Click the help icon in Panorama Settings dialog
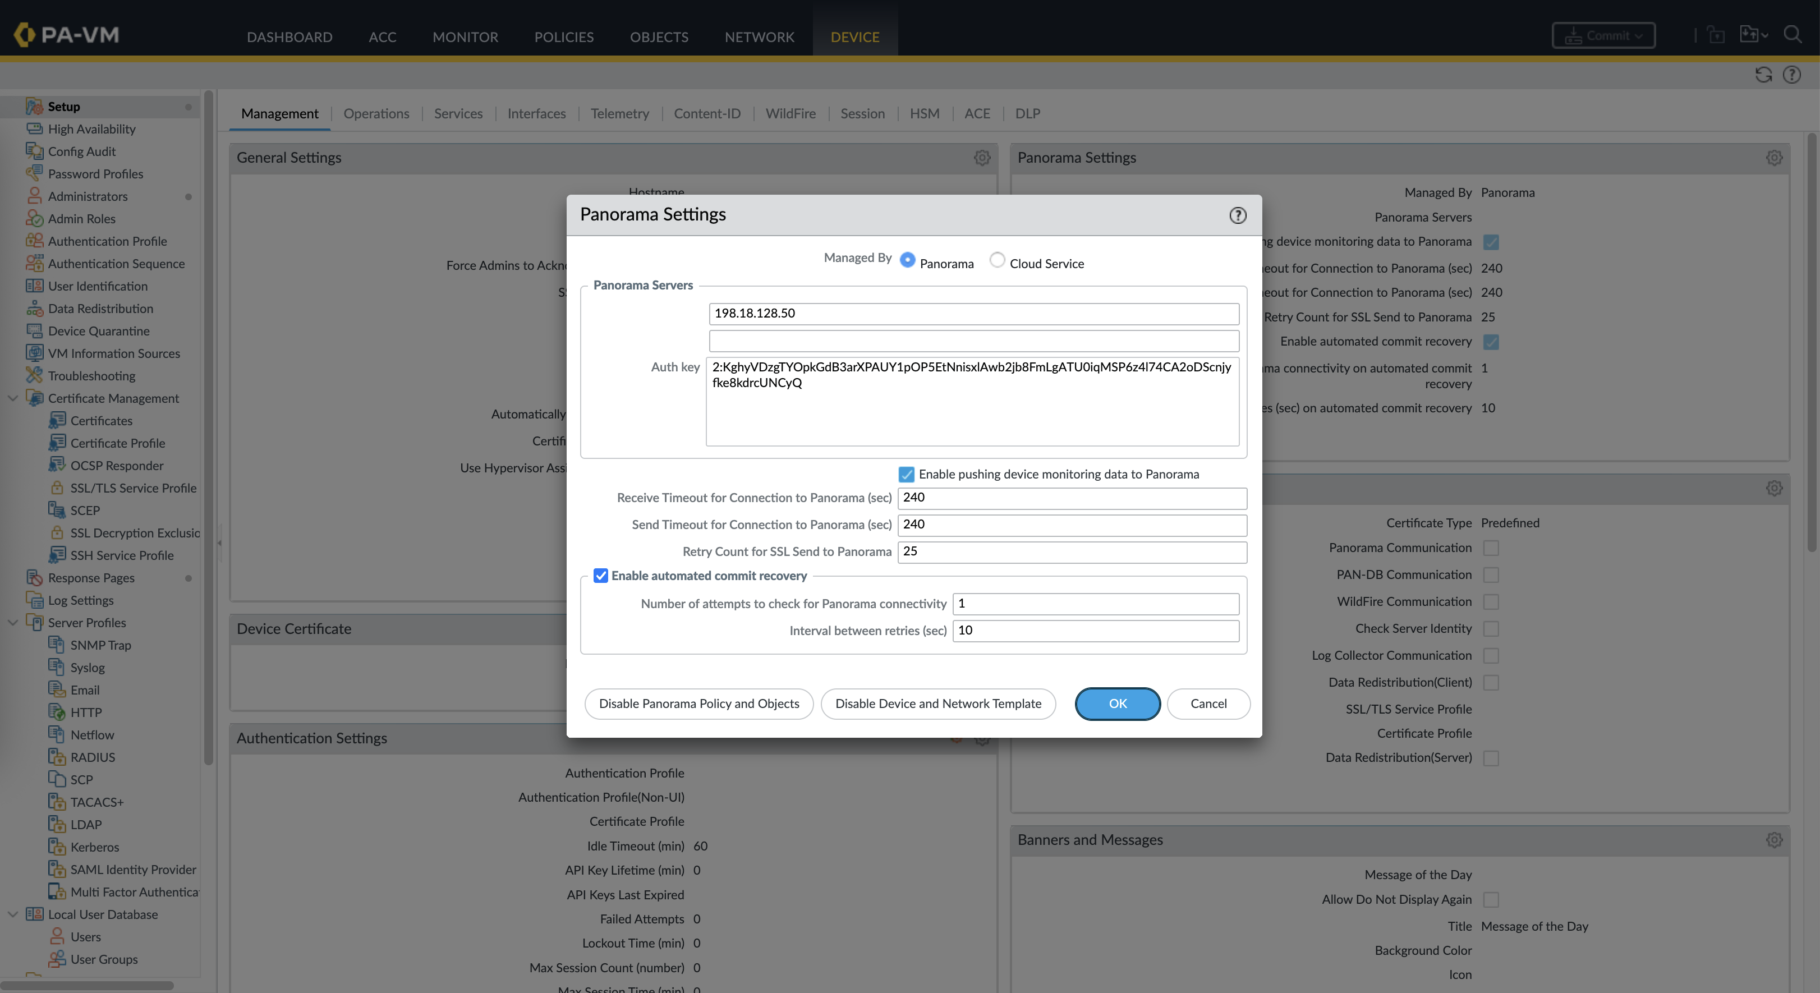This screenshot has width=1820, height=993. pyautogui.click(x=1237, y=215)
